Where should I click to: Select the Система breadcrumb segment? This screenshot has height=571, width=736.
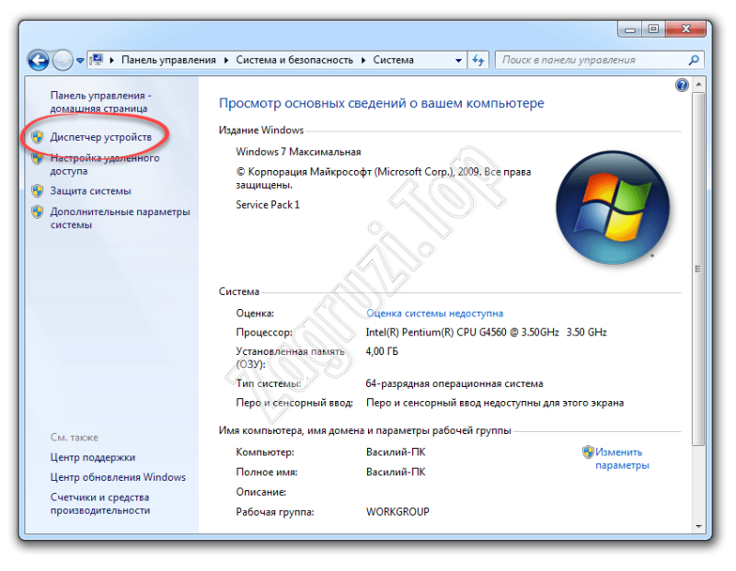click(x=394, y=60)
